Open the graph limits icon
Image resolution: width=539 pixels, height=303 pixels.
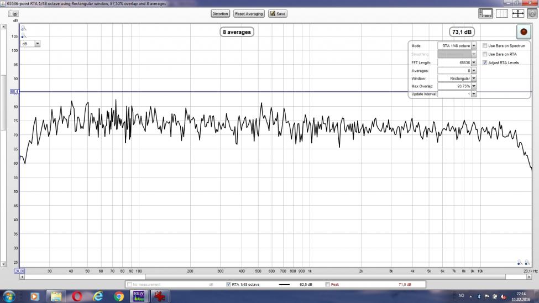517,13
